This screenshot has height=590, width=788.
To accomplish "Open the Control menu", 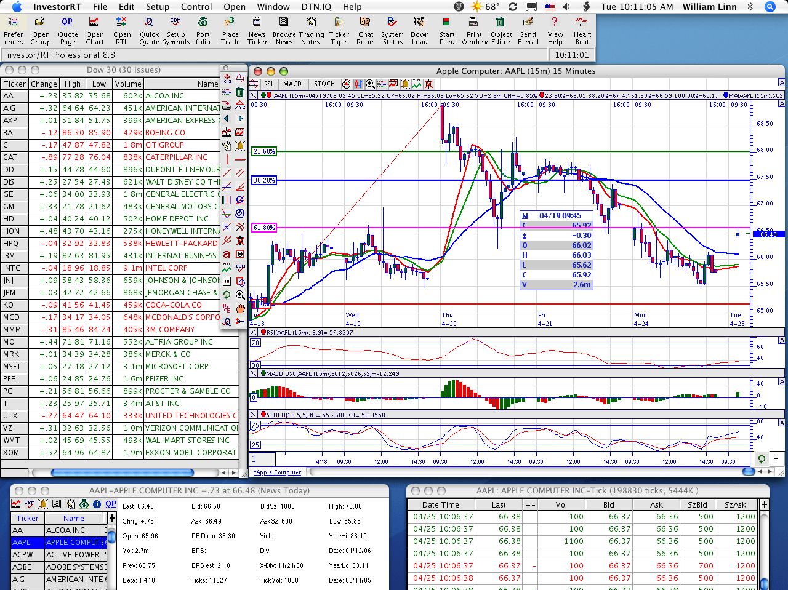I will click(x=196, y=7).
